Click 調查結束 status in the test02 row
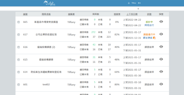Viewport: 184px width, 95px height. click(149, 85)
